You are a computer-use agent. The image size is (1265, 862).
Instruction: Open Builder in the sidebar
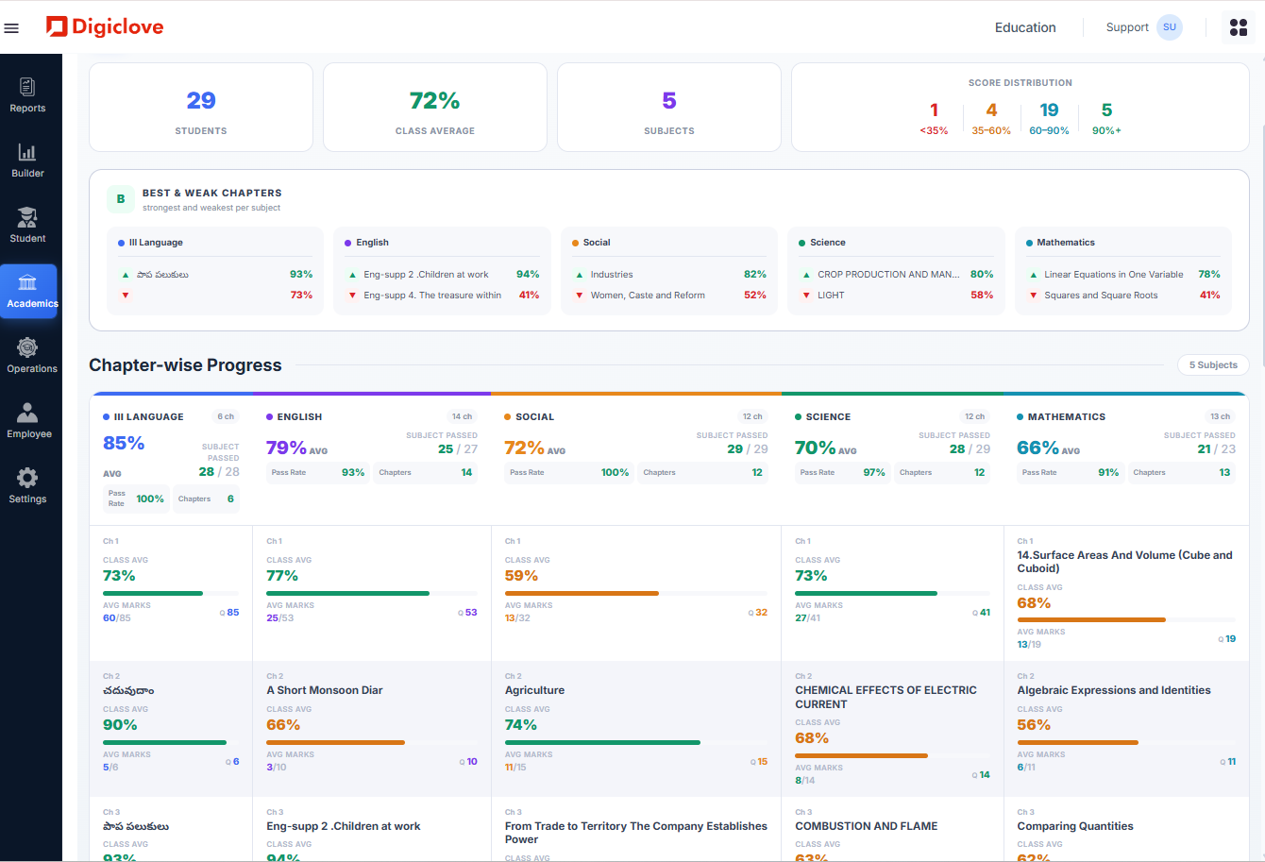27,161
